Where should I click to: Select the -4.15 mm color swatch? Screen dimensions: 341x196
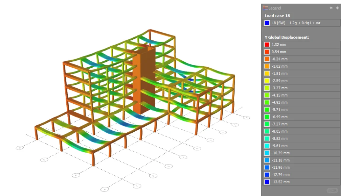[267, 95]
